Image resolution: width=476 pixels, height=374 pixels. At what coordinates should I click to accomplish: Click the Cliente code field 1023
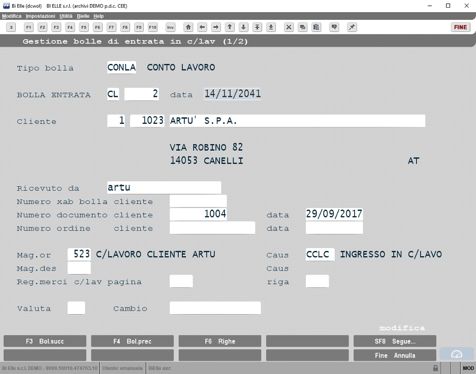pos(147,121)
